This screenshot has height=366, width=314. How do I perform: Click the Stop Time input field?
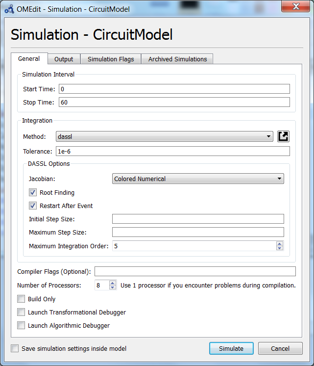point(174,102)
